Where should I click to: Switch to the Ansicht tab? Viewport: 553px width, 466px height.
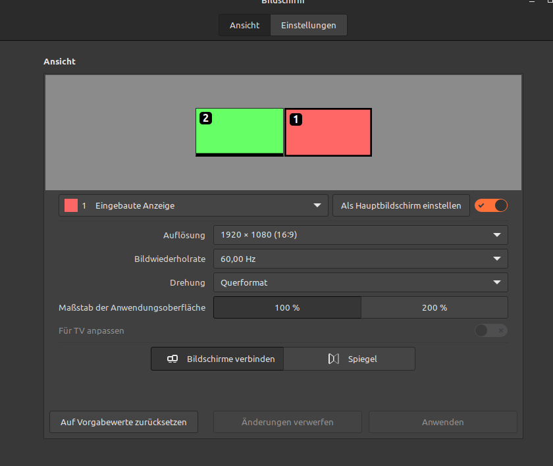pos(244,26)
